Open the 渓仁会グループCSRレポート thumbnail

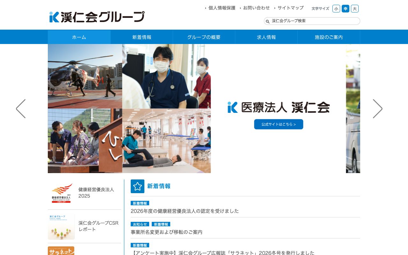tap(61, 226)
